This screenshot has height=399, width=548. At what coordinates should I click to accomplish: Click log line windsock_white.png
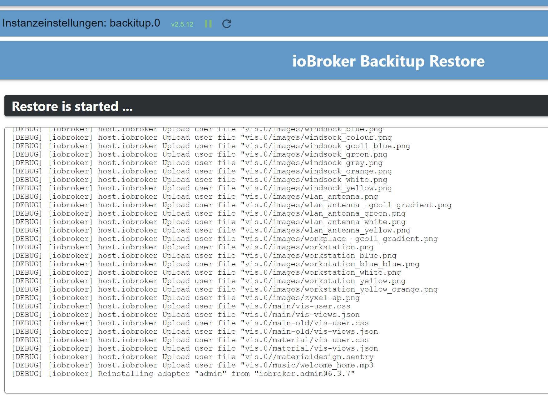coord(199,180)
